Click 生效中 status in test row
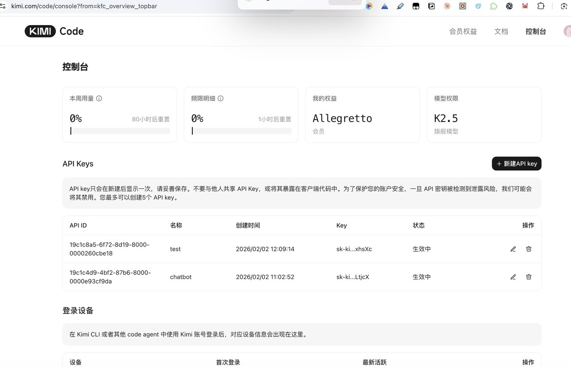Viewport: 571px width, 367px height. [422, 249]
